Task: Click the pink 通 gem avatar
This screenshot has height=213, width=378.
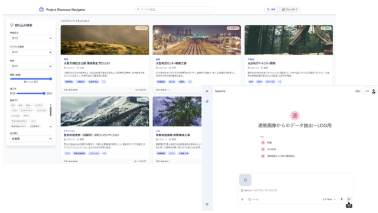Action: point(295,115)
